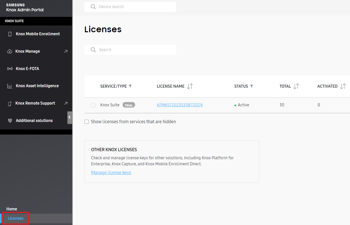Image resolution: width=350 pixels, height=225 pixels.
Task: Click total value 30 in license row
Action: click(282, 105)
